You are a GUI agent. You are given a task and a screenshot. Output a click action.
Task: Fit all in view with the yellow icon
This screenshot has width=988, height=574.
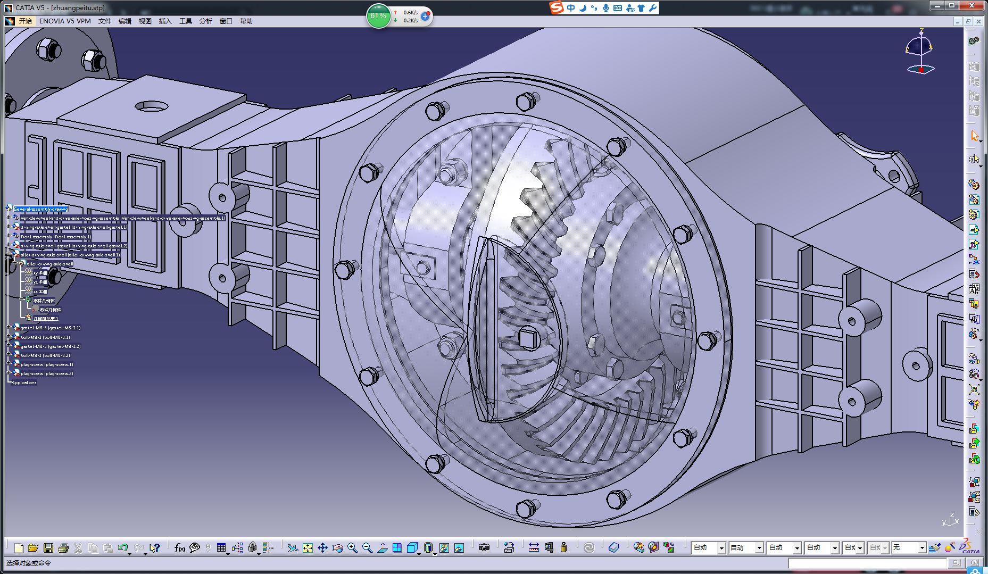click(308, 548)
